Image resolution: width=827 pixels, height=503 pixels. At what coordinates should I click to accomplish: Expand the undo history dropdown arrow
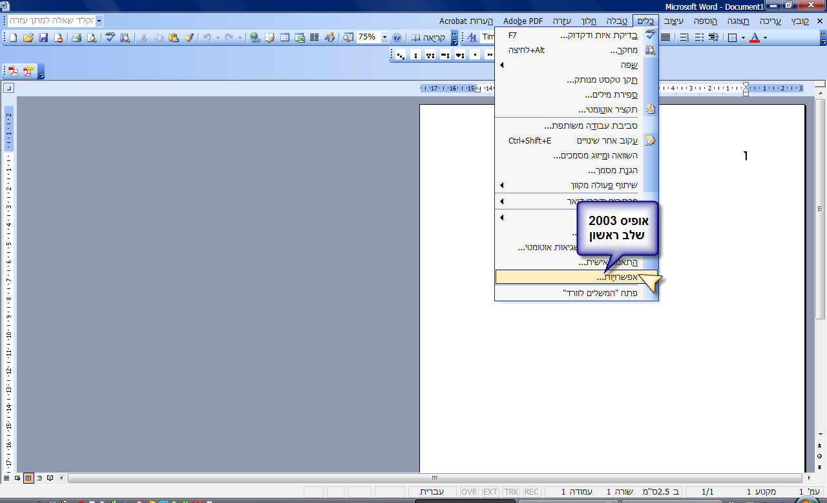[x=216, y=37]
